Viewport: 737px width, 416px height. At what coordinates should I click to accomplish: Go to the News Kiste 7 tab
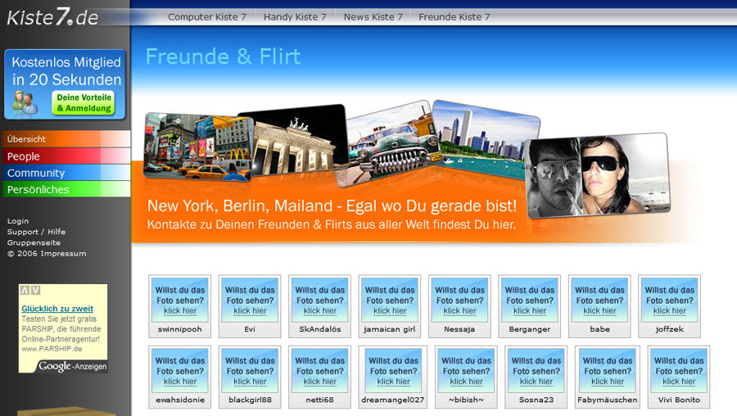(x=373, y=16)
